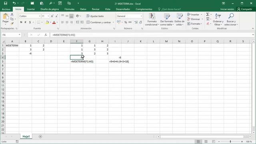
Task: Increase decimal places
Action: point(136,22)
